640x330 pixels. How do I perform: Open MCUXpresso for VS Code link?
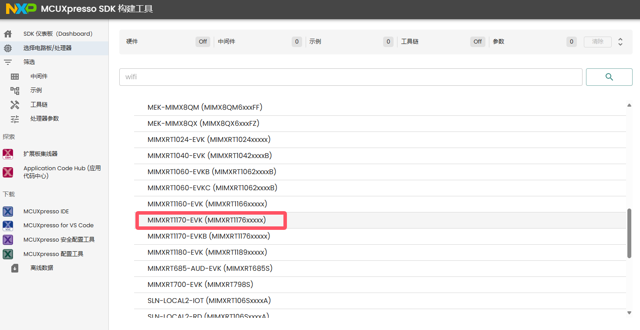[58, 226]
